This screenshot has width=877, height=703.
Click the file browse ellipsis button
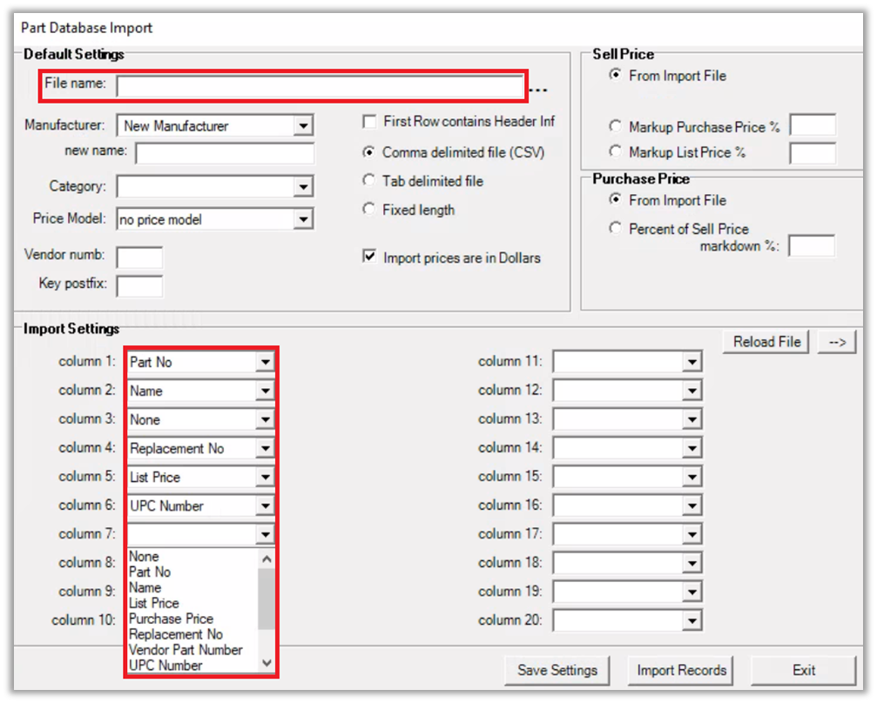[x=540, y=89]
